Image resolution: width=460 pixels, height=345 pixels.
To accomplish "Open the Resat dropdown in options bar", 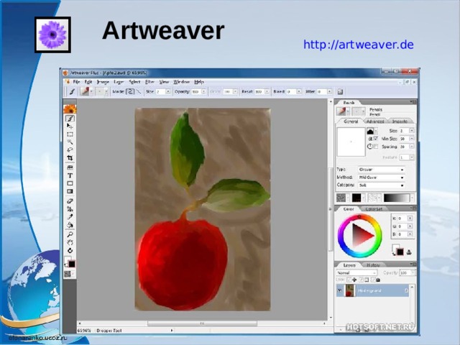I will [267, 92].
